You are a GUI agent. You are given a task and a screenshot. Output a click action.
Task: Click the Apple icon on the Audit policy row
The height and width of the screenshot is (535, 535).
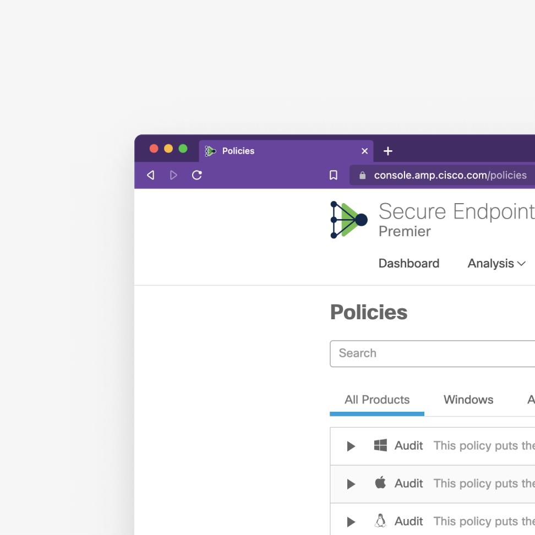click(380, 483)
